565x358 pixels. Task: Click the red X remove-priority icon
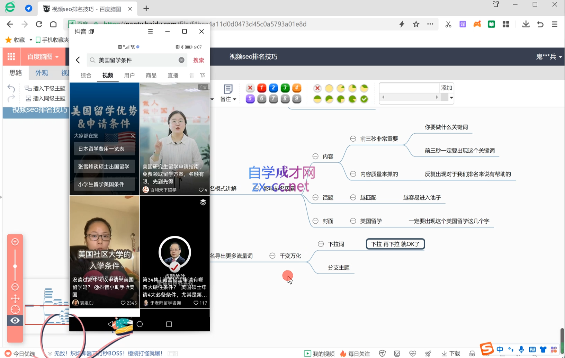250,88
